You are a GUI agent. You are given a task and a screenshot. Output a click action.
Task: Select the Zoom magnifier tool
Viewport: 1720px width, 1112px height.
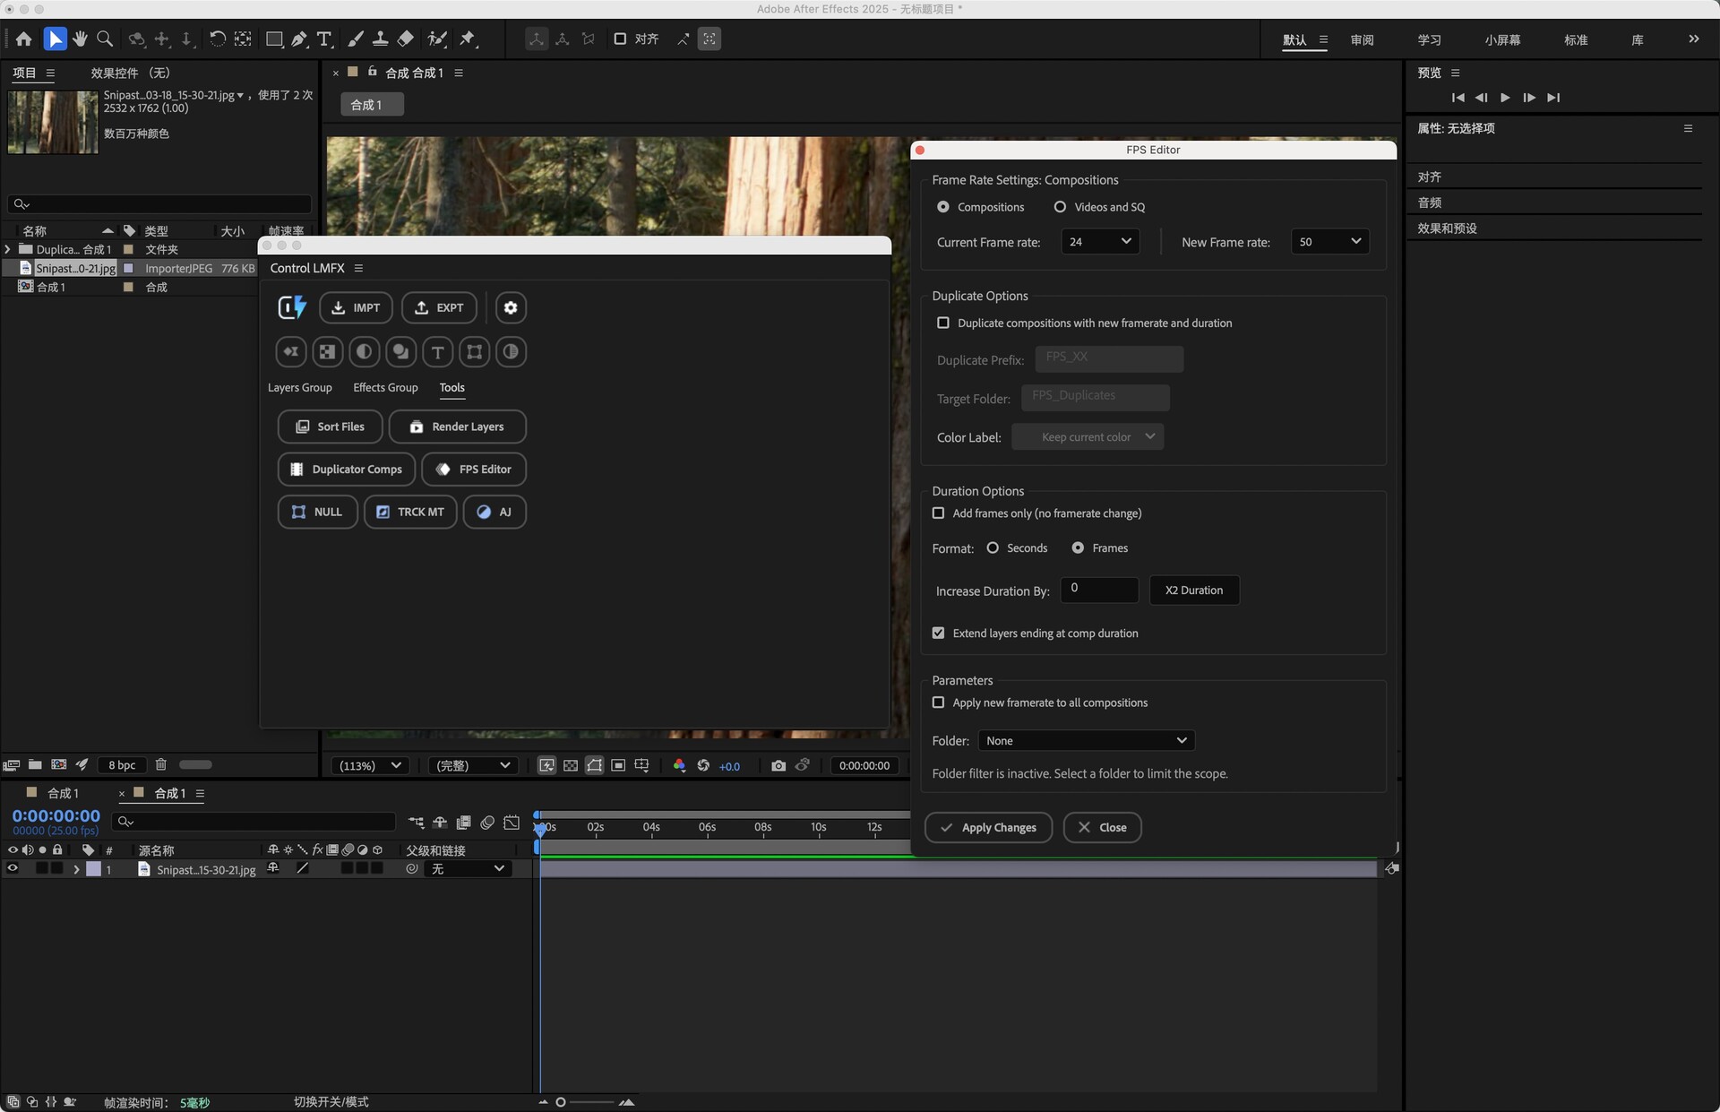click(105, 39)
